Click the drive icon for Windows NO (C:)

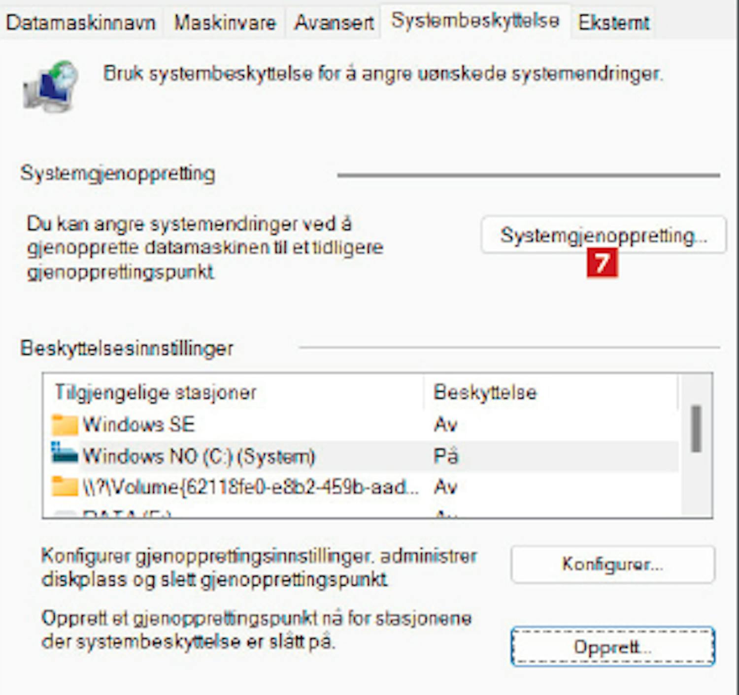(65, 455)
